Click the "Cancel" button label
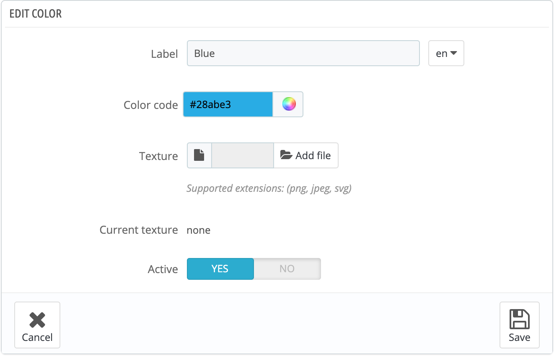554x356 pixels. pyautogui.click(x=37, y=338)
